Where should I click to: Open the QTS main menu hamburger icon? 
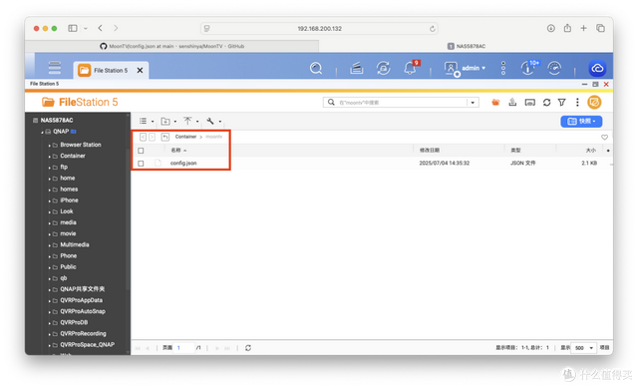pos(55,68)
